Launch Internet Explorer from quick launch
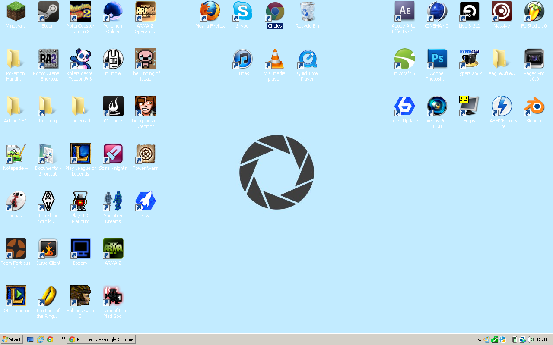Viewport: 553px width, 345px height. [40, 339]
